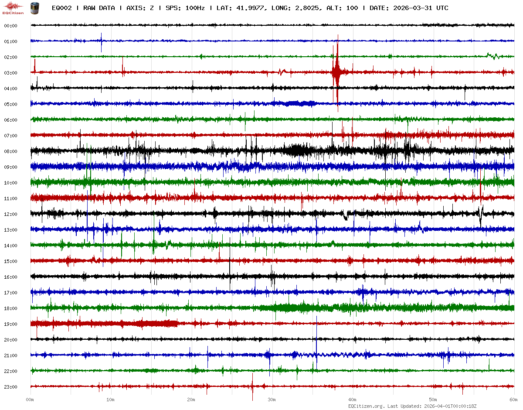Click the 60m minute axis label
Viewport: 523px width, 410px height.
coord(513,400)
